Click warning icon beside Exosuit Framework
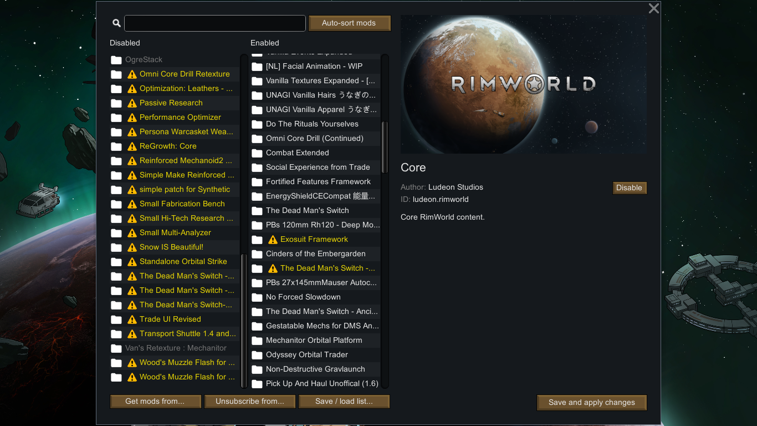 click(x=273, y=240)
